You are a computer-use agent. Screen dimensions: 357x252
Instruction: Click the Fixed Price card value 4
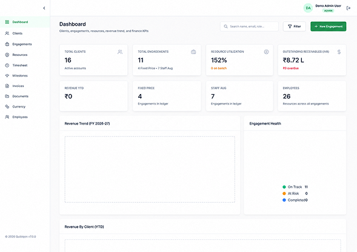(x=140, y=97)
